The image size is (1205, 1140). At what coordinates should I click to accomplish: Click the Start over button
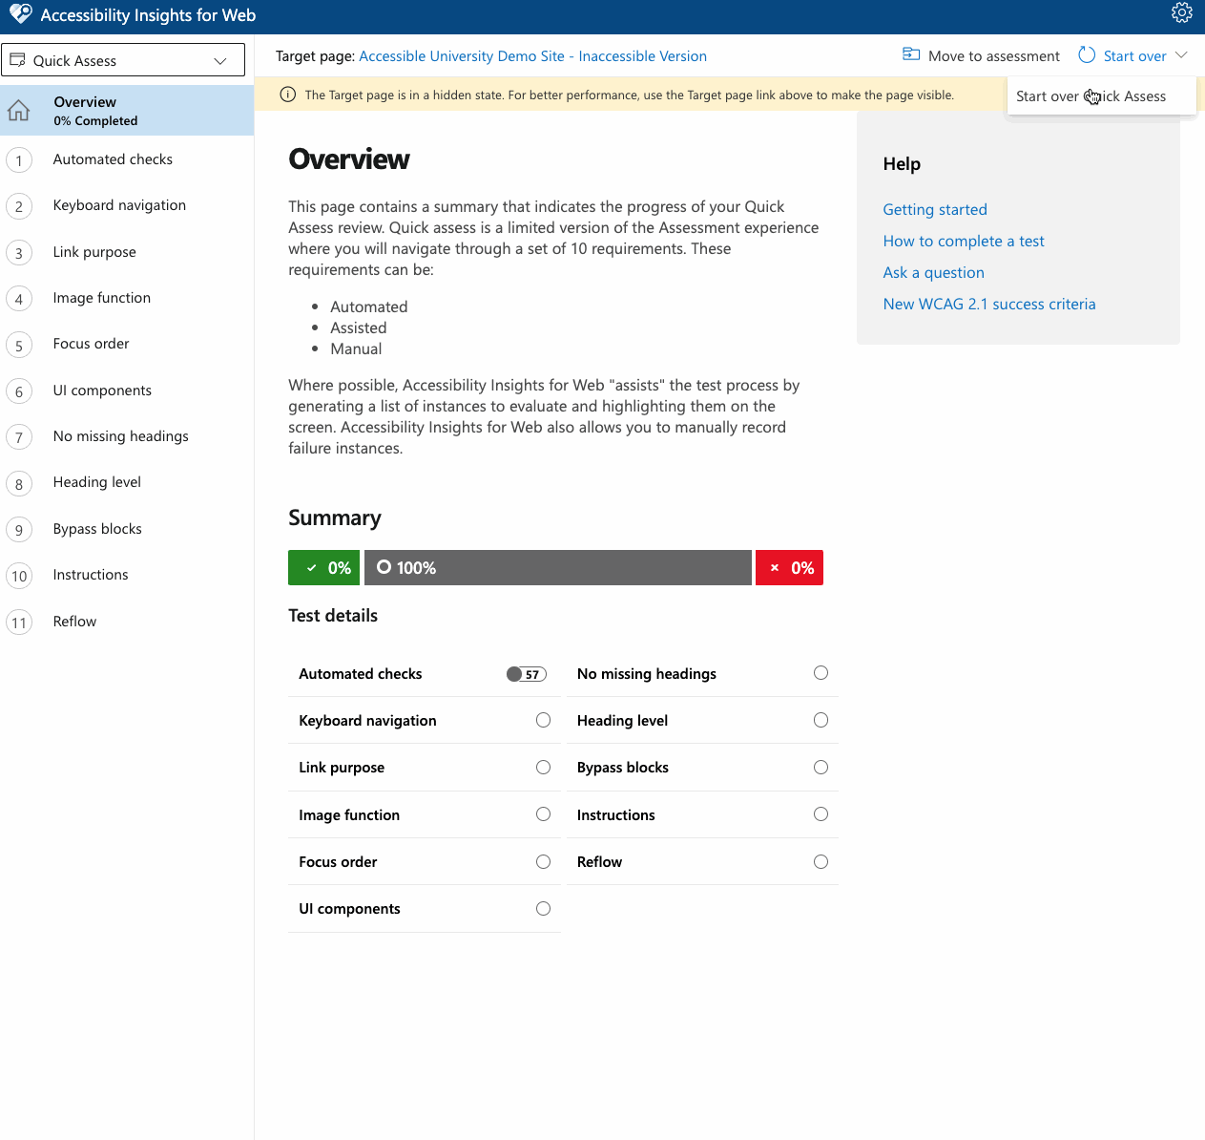coord(1123,55)
